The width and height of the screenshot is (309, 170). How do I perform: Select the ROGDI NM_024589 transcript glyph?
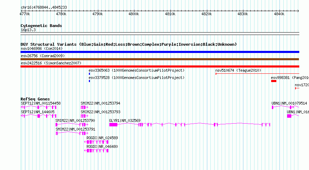click(x=96, y=142)
